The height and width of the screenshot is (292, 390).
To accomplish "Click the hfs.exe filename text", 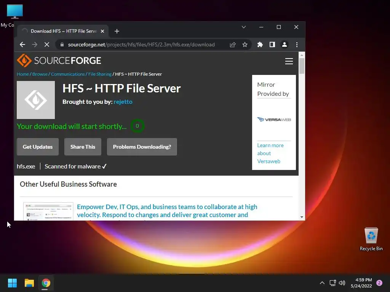I will (26, 167).
